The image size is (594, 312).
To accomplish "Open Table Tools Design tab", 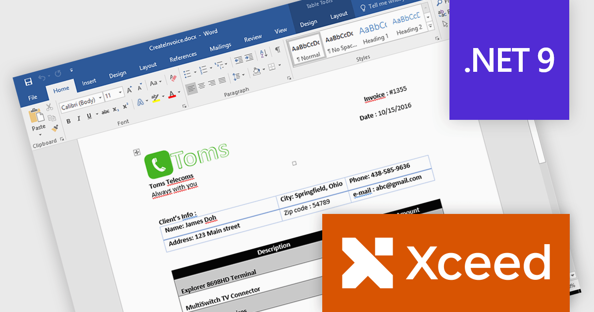I will click(x=308, y=23).
